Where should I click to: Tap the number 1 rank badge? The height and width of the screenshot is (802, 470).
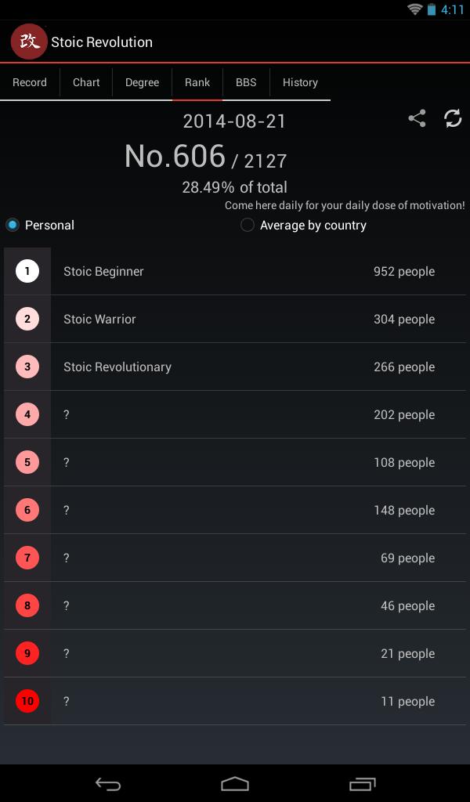[x=27, y=272]
